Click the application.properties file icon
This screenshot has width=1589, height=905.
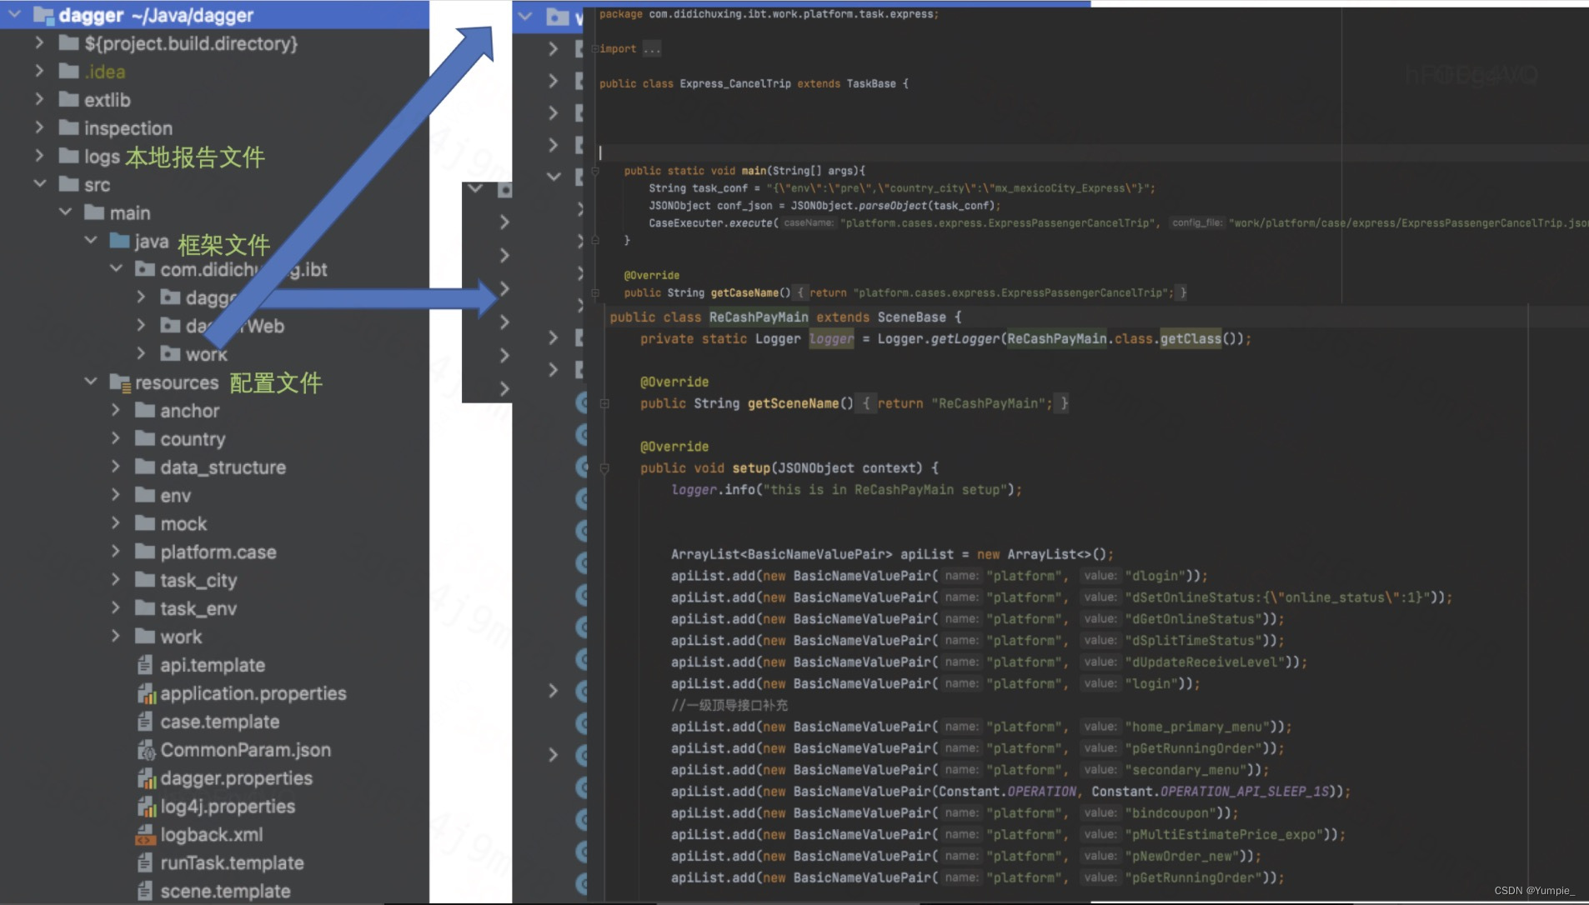147,693
